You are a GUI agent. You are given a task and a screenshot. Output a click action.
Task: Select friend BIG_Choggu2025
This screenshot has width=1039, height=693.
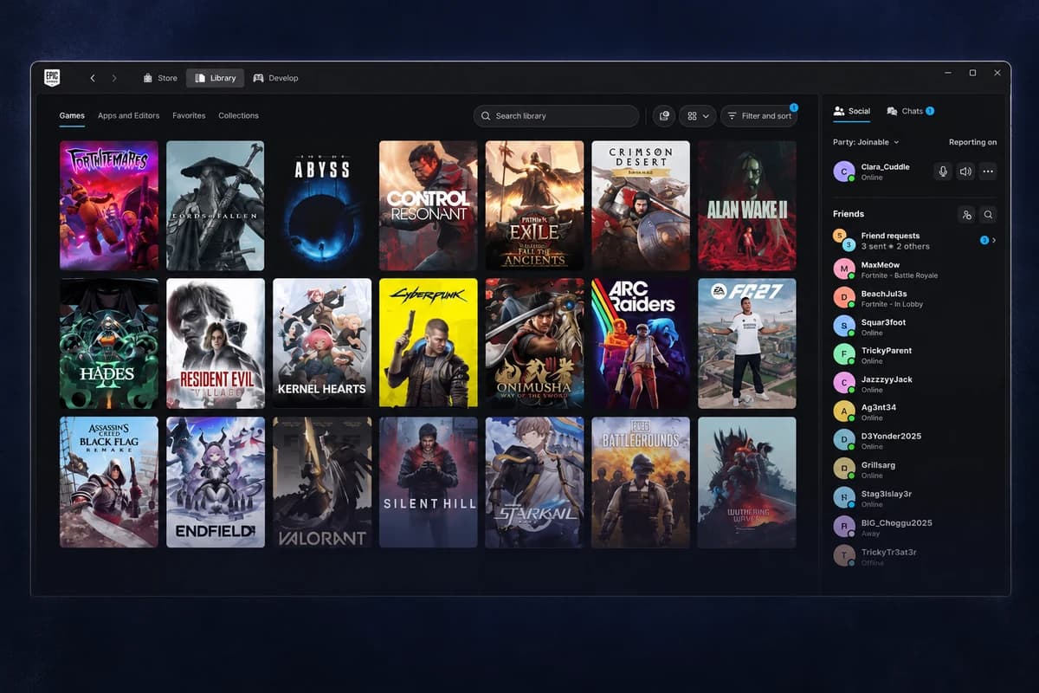pos(914,527)
